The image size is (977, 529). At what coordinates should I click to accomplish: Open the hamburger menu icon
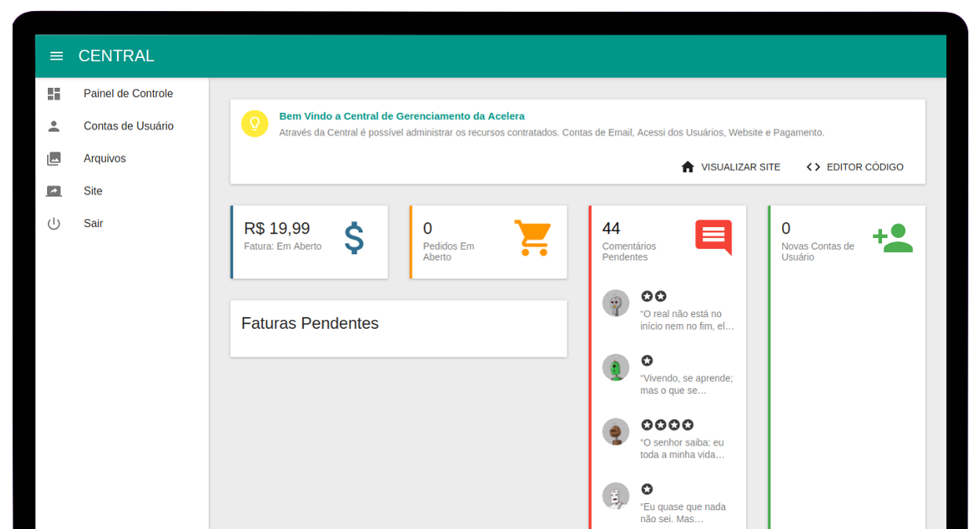[x=57, y=56]
